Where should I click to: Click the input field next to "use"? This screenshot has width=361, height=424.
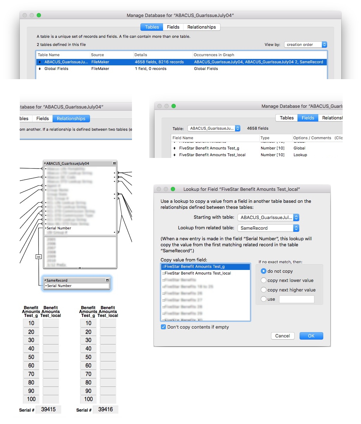tap(296, 299)
